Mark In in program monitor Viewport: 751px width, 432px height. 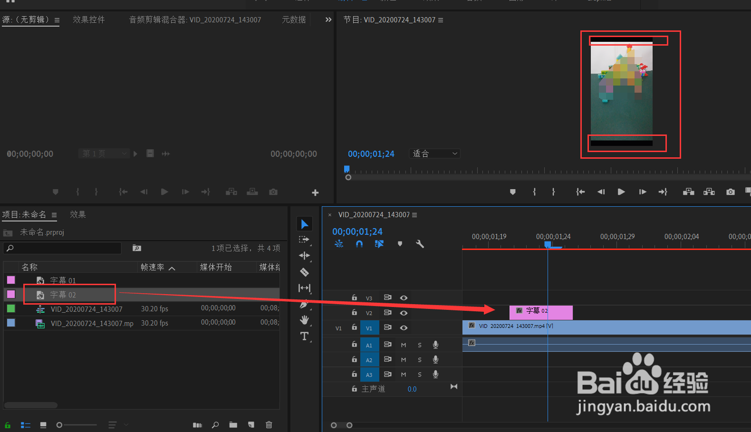tap(534, 192)
